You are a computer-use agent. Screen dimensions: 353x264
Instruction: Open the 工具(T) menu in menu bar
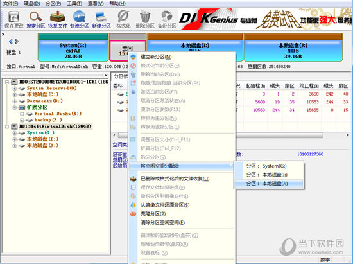tap(74, 4)
